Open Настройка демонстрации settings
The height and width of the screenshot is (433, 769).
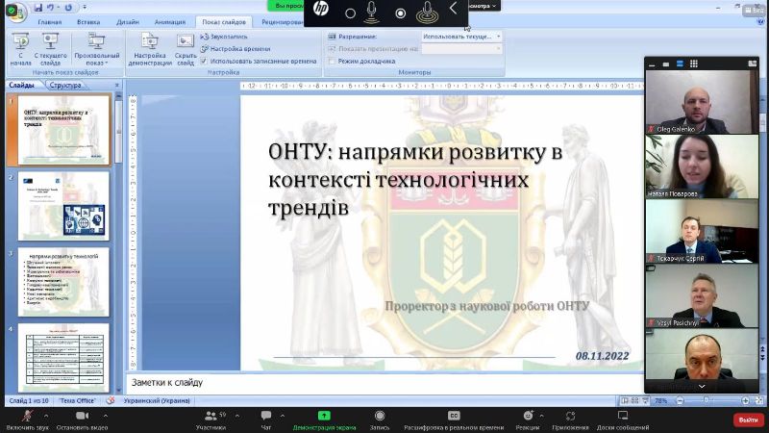(x=150, y=49)
